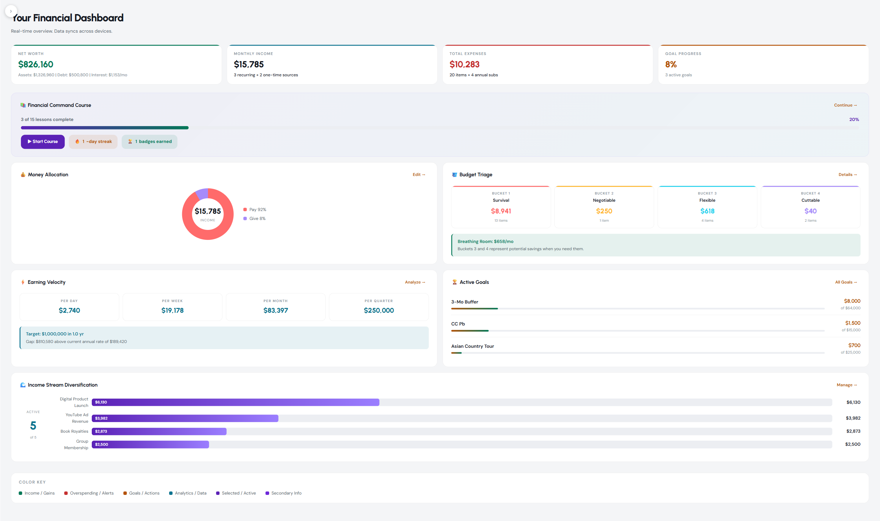880x521 pixels.
Task: Select the Pay 92% legend entry
Action: [255, 209]
